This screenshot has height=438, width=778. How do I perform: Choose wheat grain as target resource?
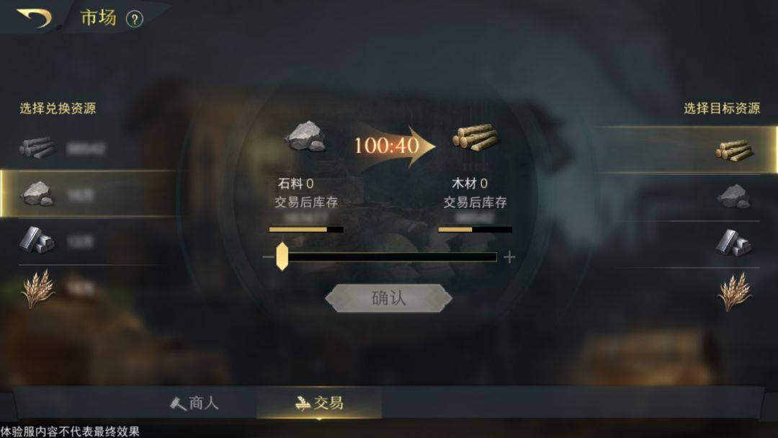(x=687, y=291)
